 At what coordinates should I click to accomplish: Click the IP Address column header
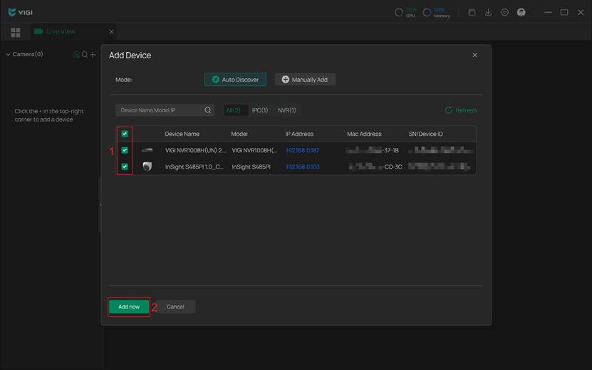[x=299, y=134]
